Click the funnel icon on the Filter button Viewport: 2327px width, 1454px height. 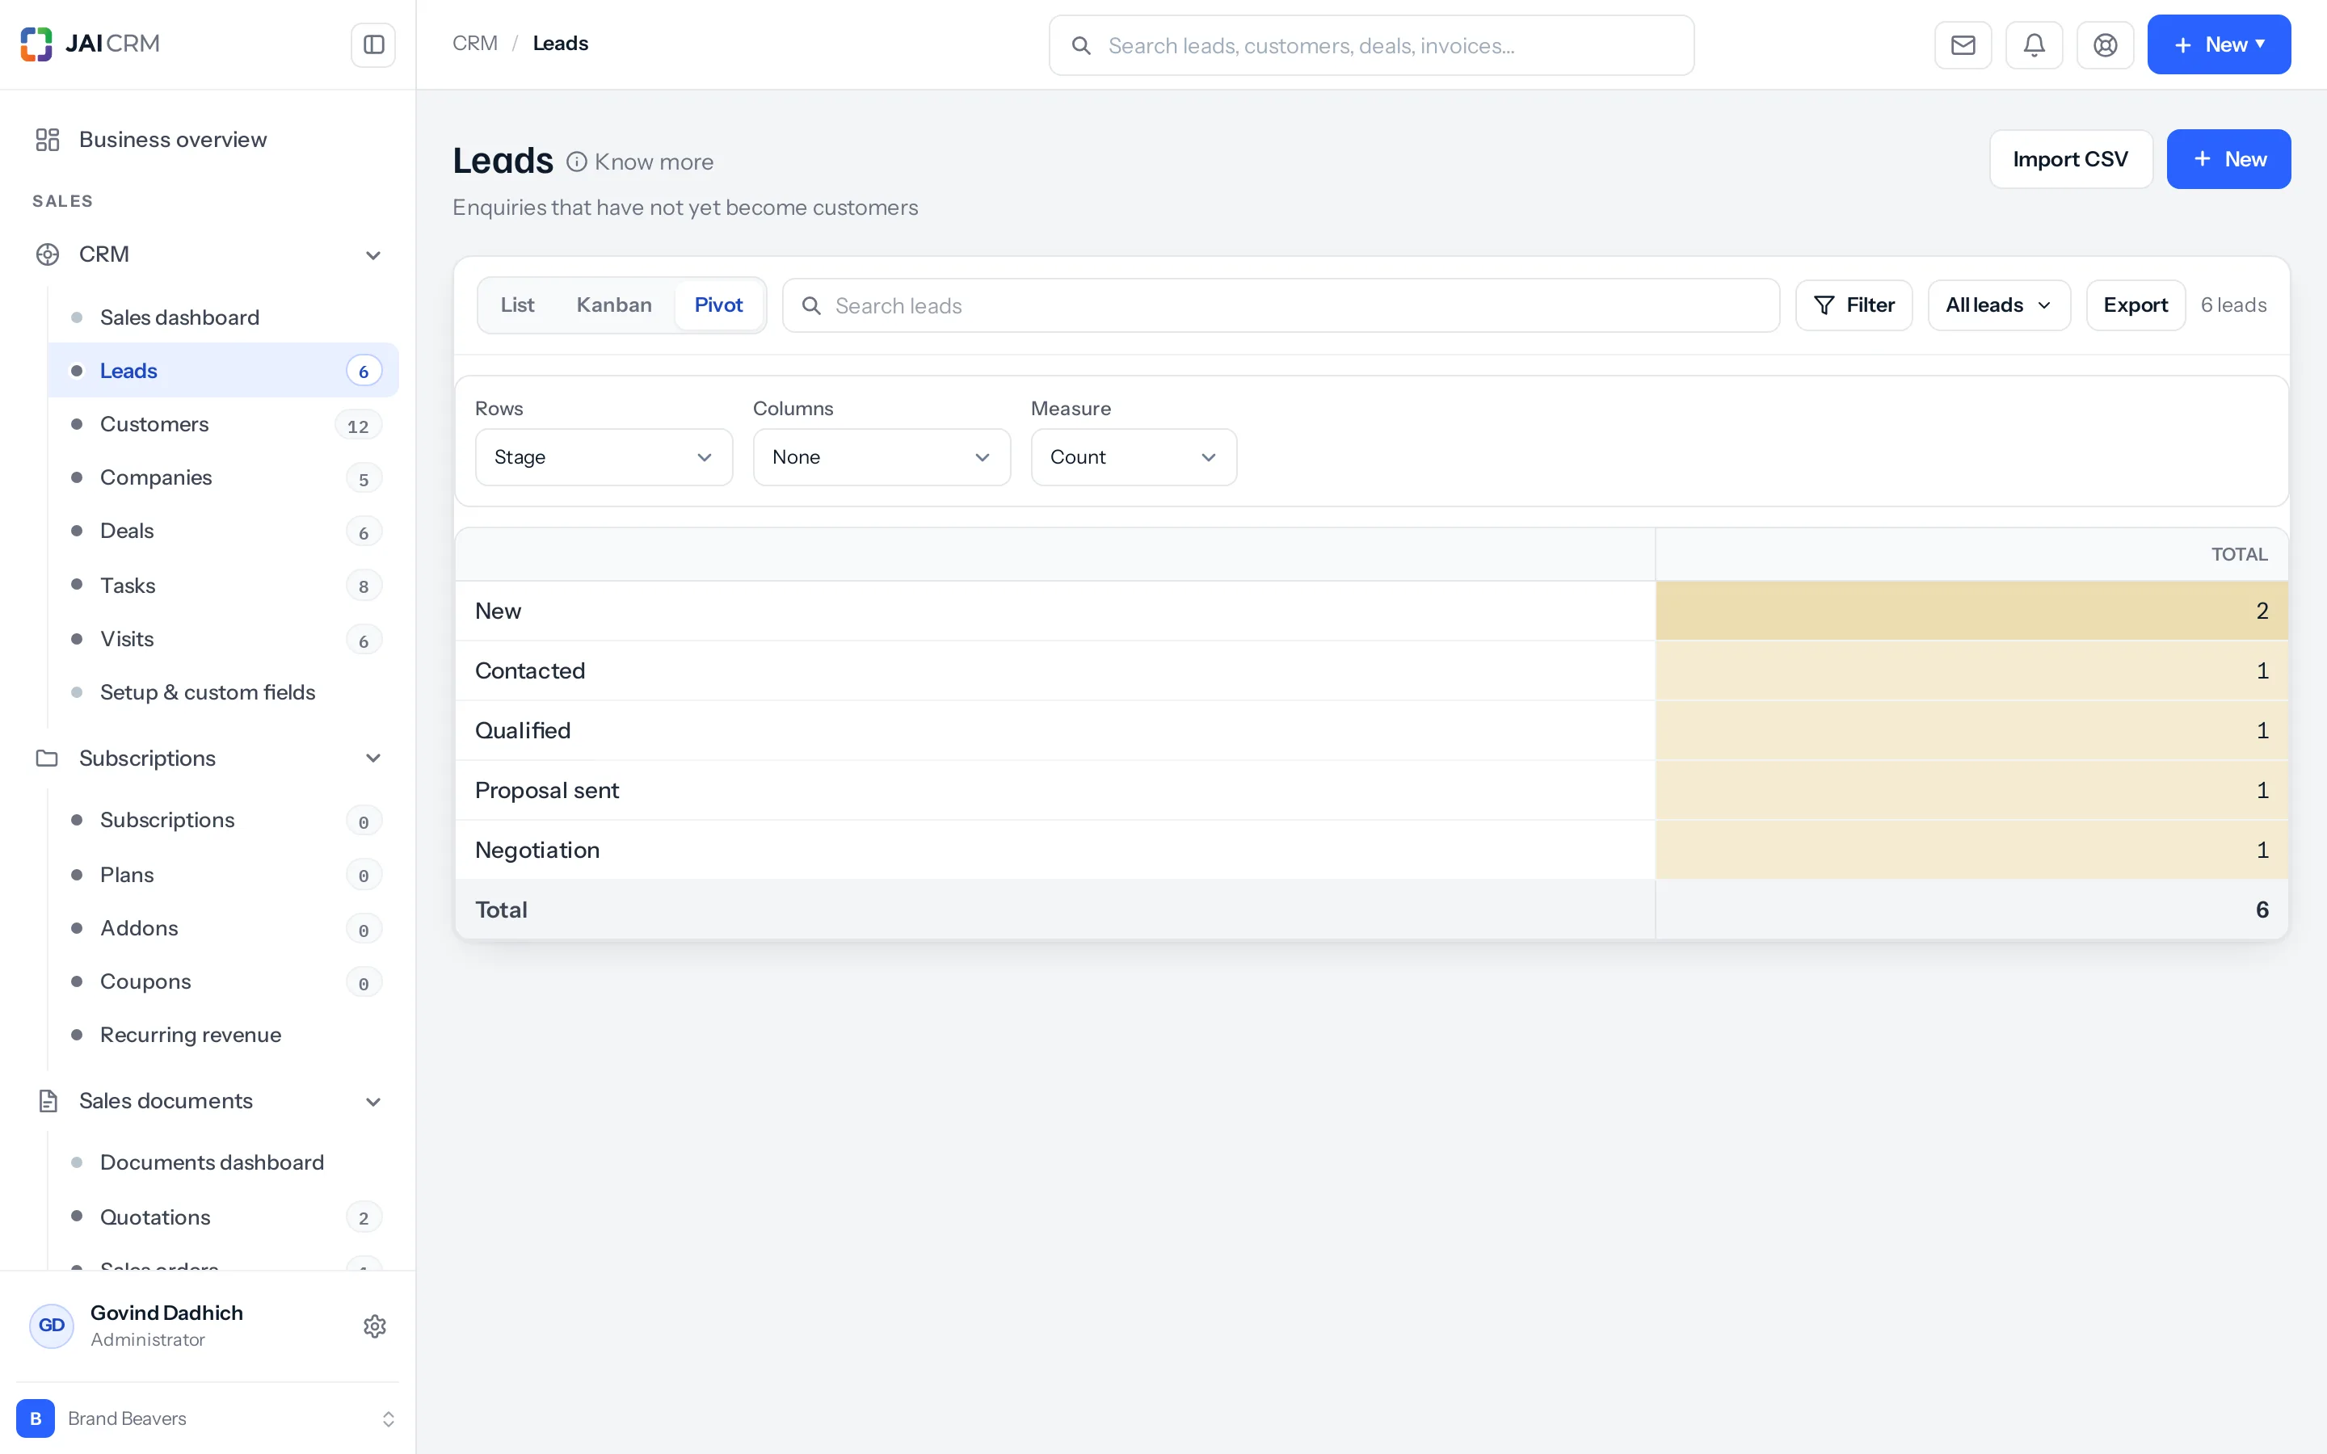[x=1823, y=305]
